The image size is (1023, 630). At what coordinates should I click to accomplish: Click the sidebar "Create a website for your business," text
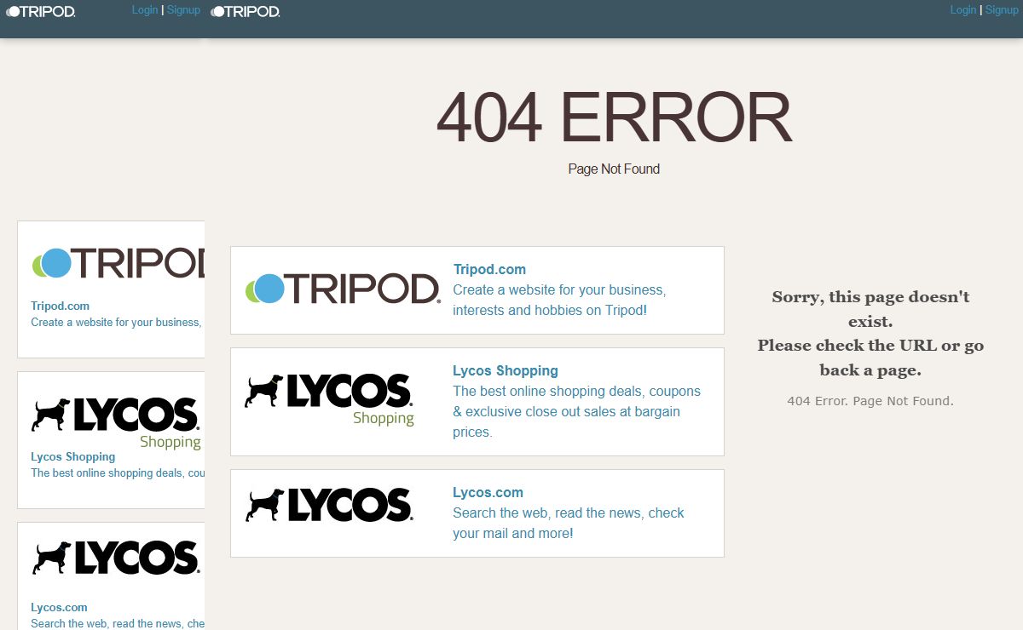[116, 322]
